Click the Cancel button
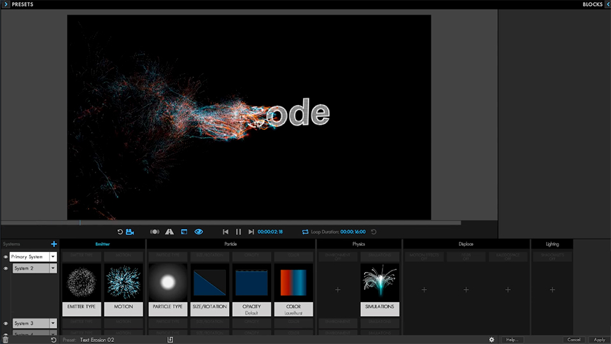The width and height of the screenshot is (611, 344). tap(574, 340)
